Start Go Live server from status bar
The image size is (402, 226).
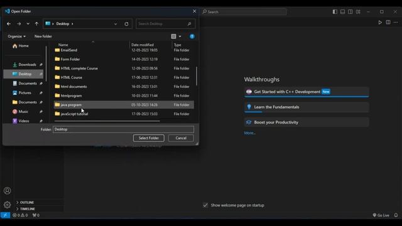381,215
